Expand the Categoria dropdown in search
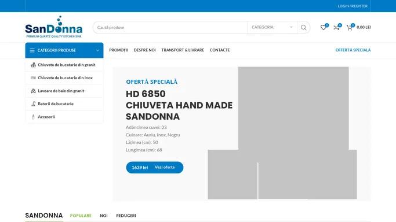This screenshot has height=222, width=396. point(272,27)
